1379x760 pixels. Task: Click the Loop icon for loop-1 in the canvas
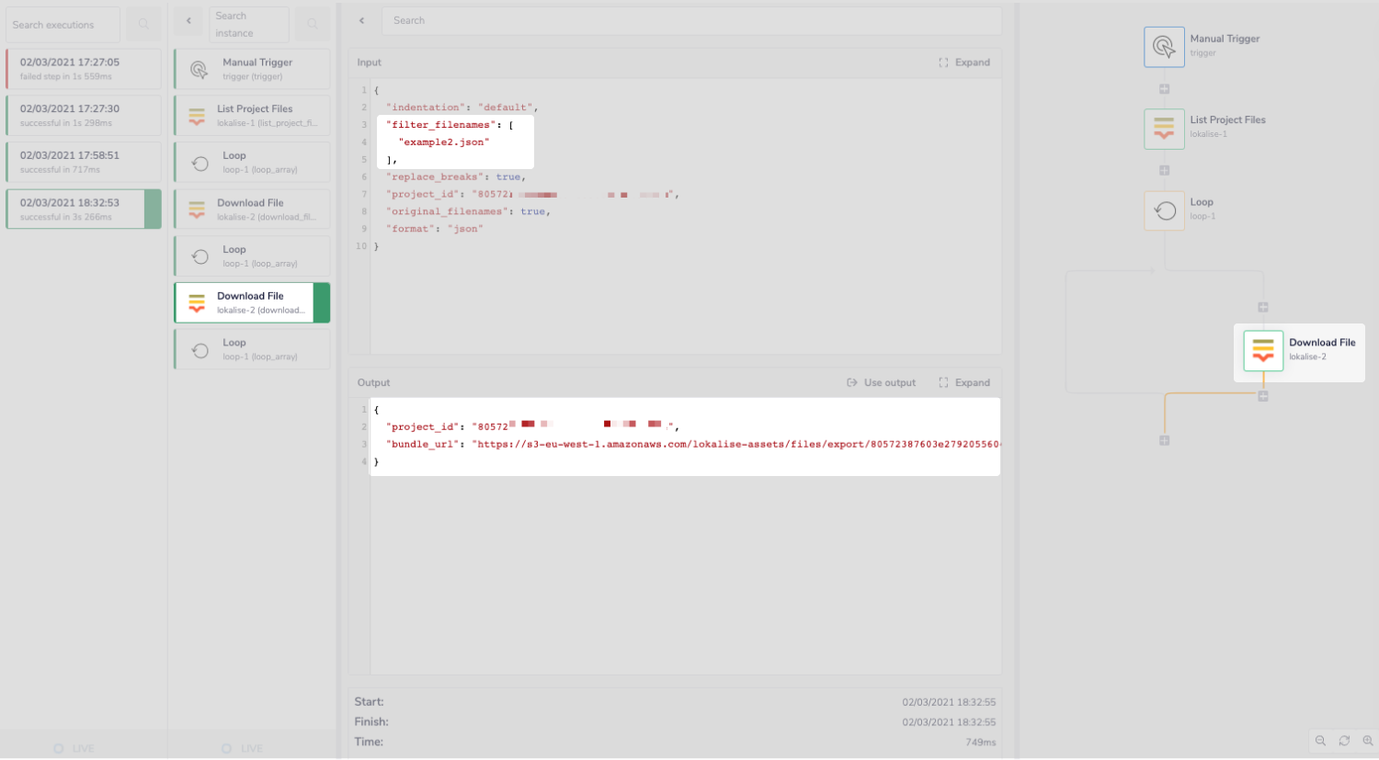[1164, 210]
